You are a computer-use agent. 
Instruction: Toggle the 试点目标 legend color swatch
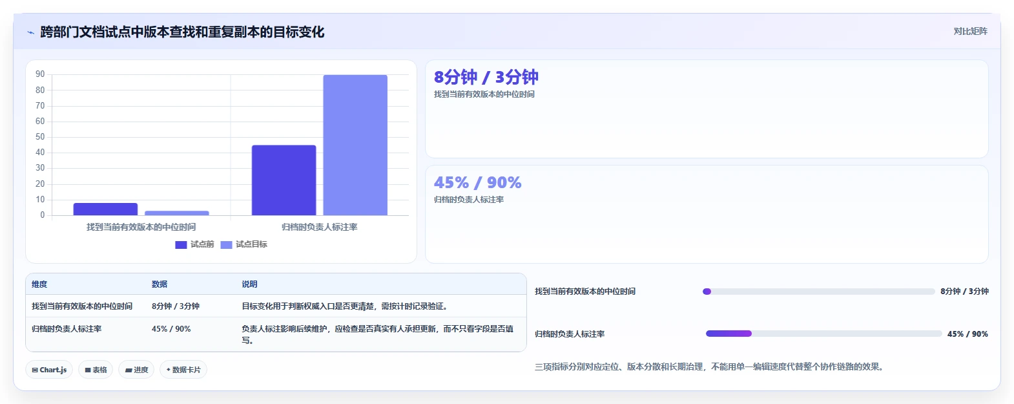[226, 244]
